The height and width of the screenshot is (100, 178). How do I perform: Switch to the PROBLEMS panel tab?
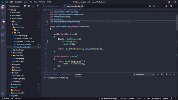tap(47, 75)
